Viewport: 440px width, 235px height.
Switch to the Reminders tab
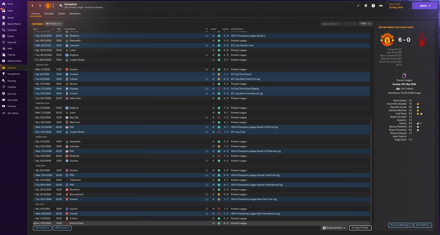pyautogui.click(x=75, y=14)
